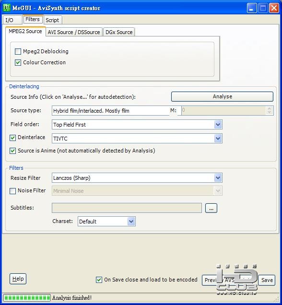Screen dimensions: 282x305
Task: Enable Mpeg2 Deblocking checkbox
Action: [18, 51]
